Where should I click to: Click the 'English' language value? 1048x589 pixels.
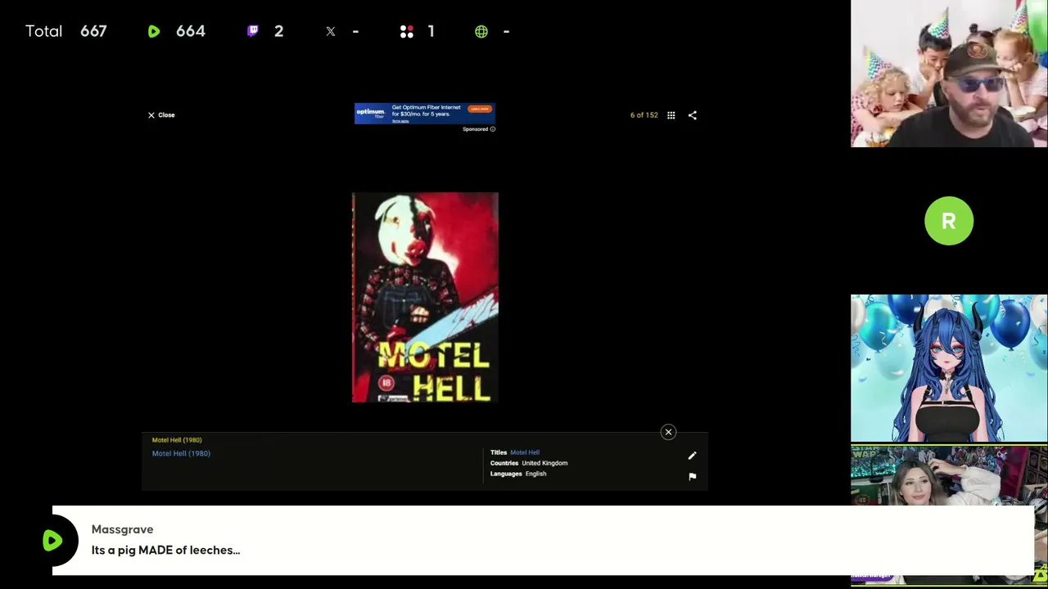[535, 474]
